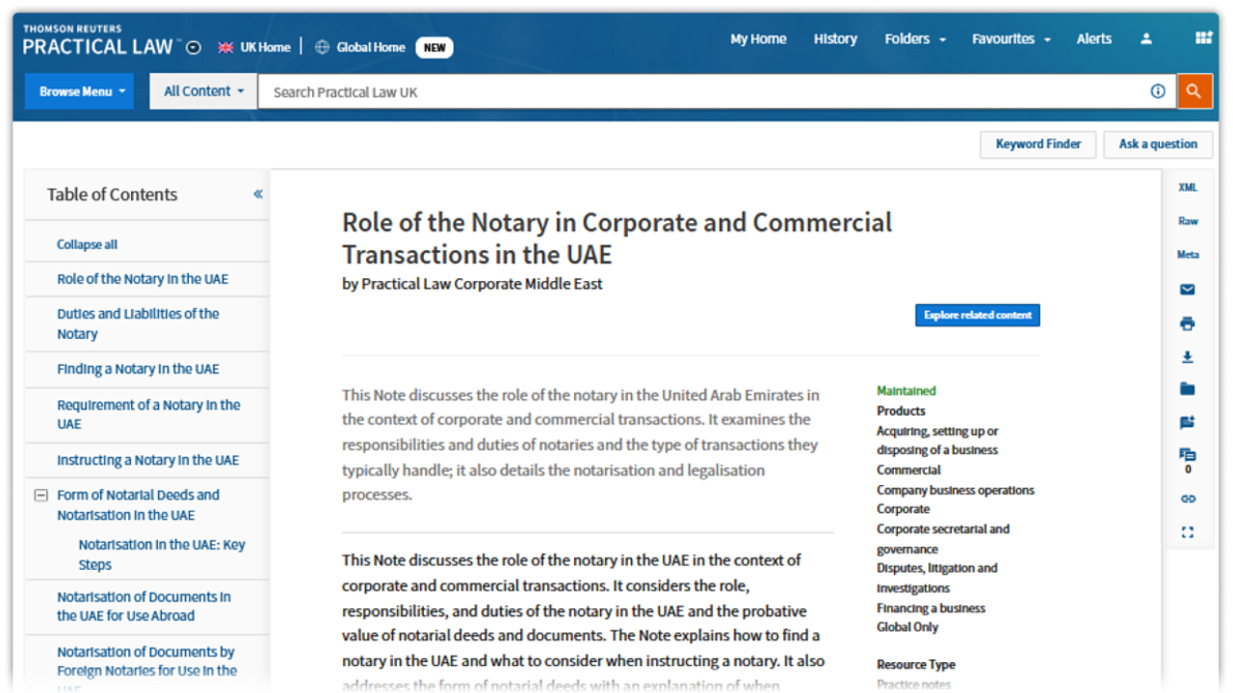Click the orange search magnifier button

click(1194, 91)
